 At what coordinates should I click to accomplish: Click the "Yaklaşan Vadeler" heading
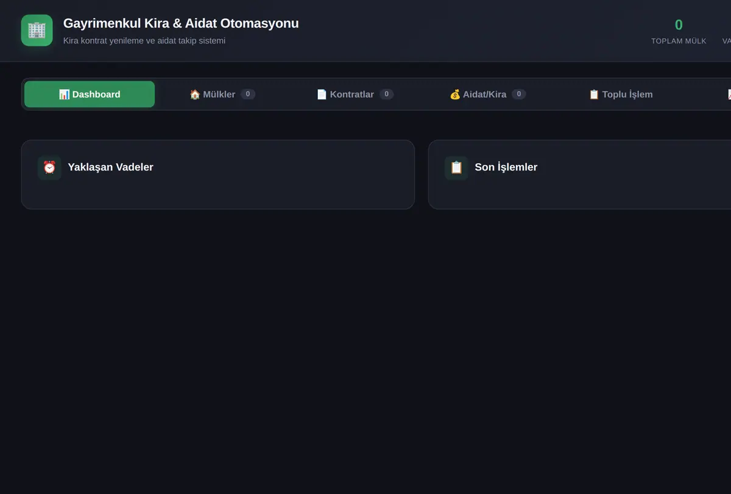tap(110, 168)
